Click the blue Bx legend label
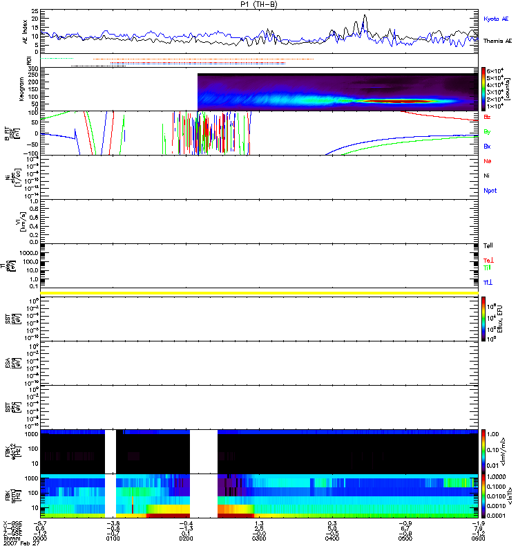Screen dimensions: 518x553 487,146
